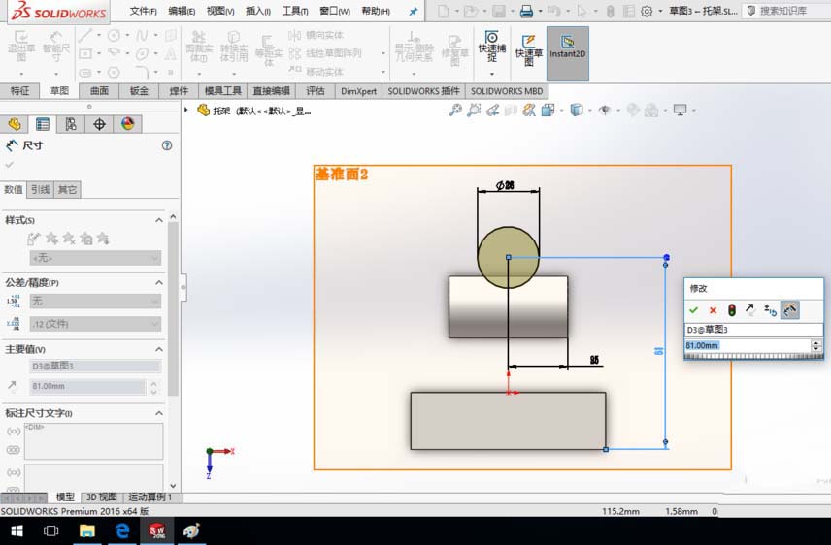Toggle the 快速草图 rapid sketch button
This screenshot has width=831, height=545.
529,48
